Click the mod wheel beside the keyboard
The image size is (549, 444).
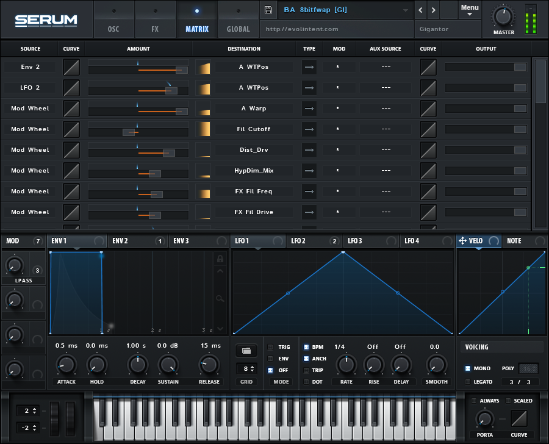tap(70, 418)
